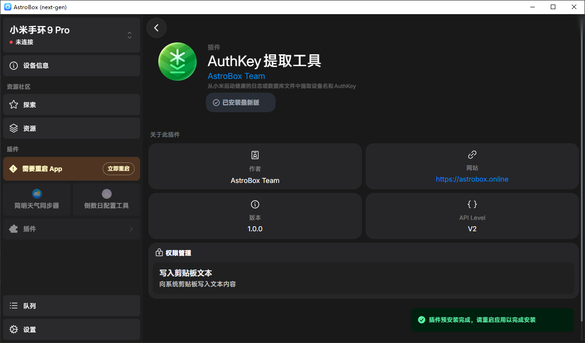
Task: Maximize the AstroBox window
Action: (553, 7)
